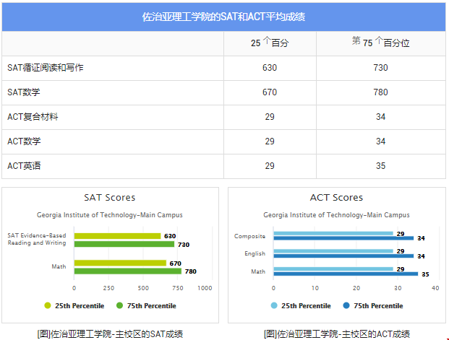Click row label ACT数学
Viewport: 449px width, 340px height.
(x=24, y=141)
